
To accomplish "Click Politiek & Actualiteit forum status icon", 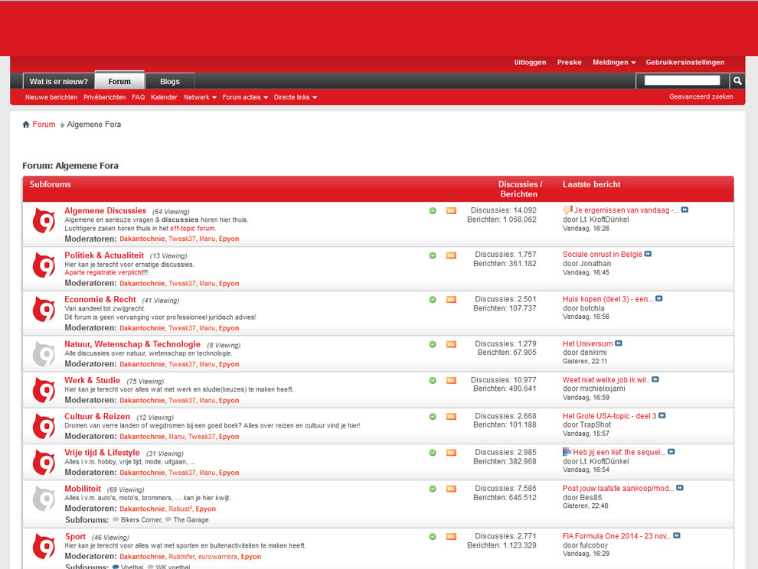I will pyautogui.click(x=44, y=265).
